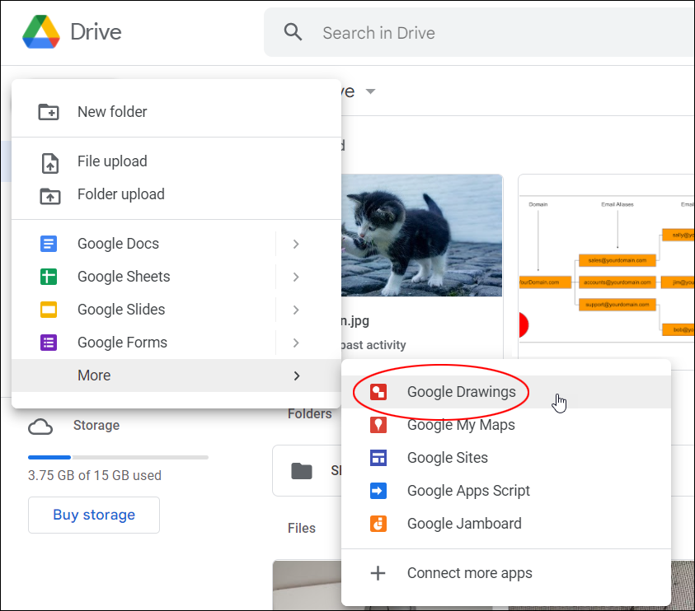The width and height of the screenshot is (695, 611).
Task: Click the plus icon for Connect more apps
Action: [378, 573]
